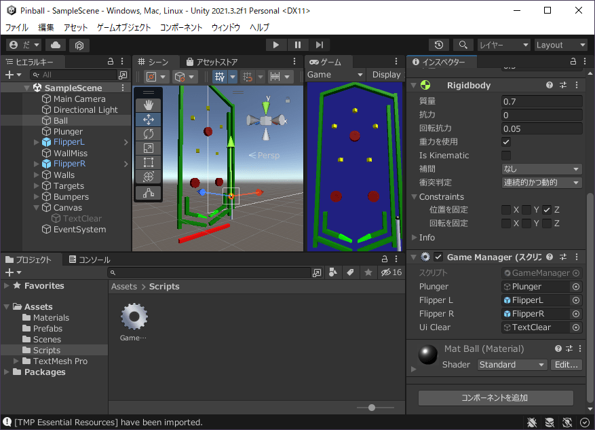The image size is (595, 430).
Task: Click the Project icon size slider
Action: click(x=375, y=408)
